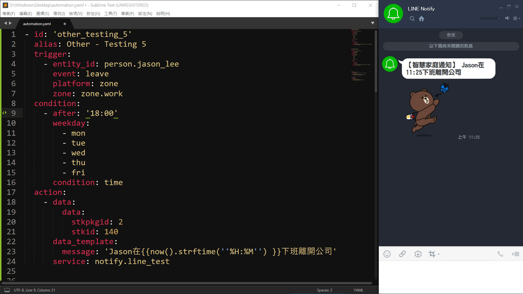This screenshot has height=294, width=523.
Task: Toggle the LINE window restore button
Action: [509, 7]
